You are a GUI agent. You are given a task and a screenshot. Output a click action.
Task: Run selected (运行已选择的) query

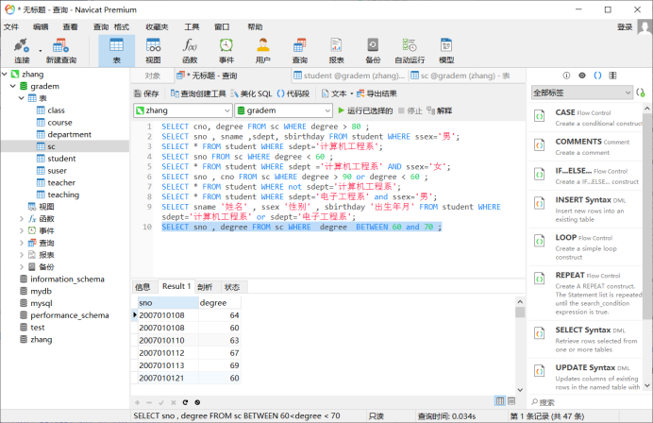pyautogui.click(x=365, y=110)
